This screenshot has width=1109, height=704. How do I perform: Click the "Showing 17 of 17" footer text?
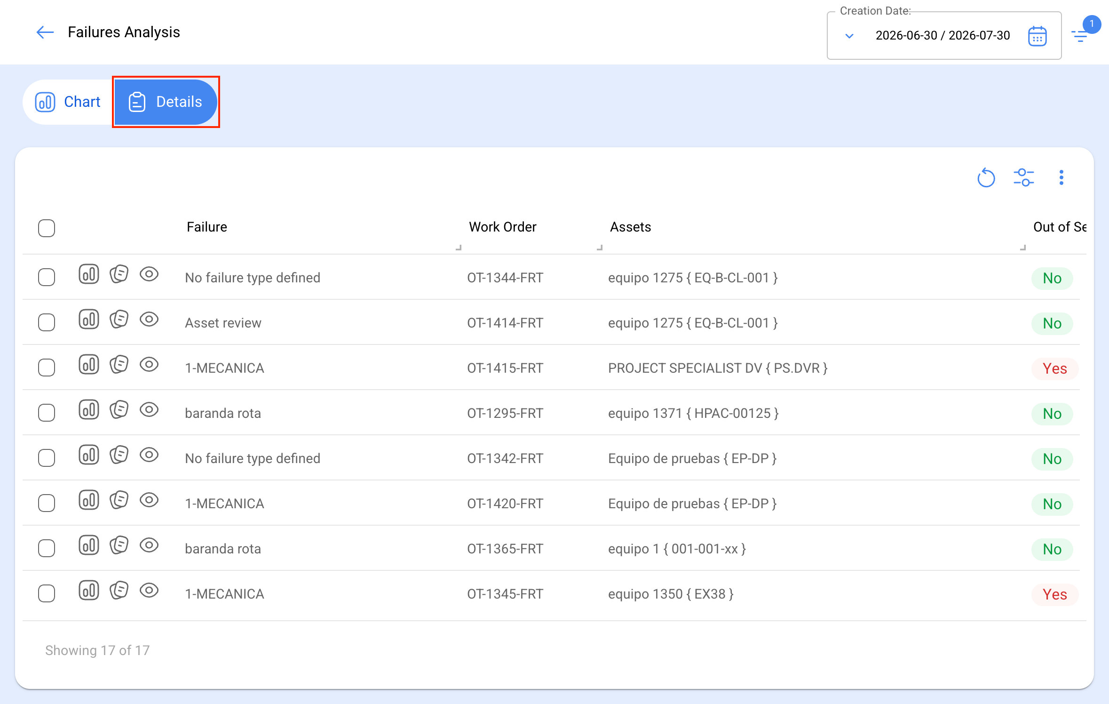(97, 650)
